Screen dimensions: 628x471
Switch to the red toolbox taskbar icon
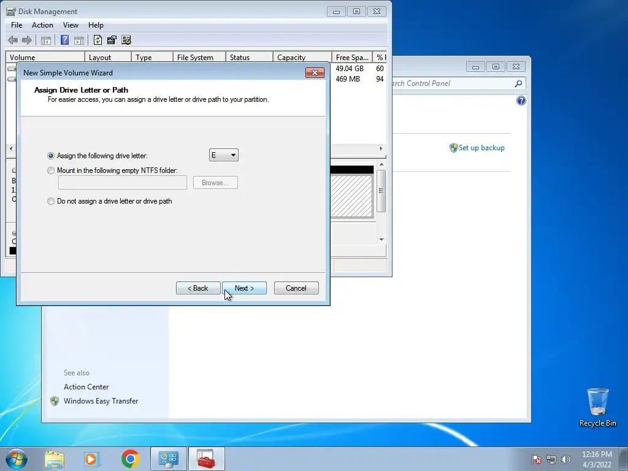pos(206,459)
